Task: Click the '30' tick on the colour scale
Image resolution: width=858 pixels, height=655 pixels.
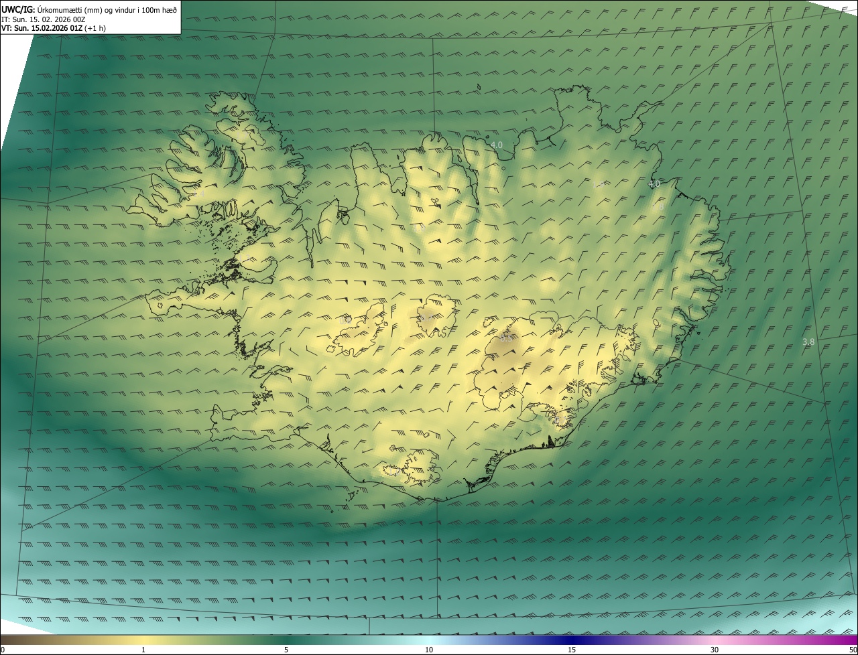Action: point(715,650)
